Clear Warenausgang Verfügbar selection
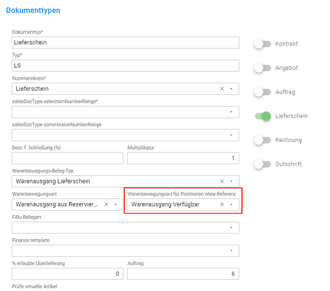330x291 pixels. [222, 204]
